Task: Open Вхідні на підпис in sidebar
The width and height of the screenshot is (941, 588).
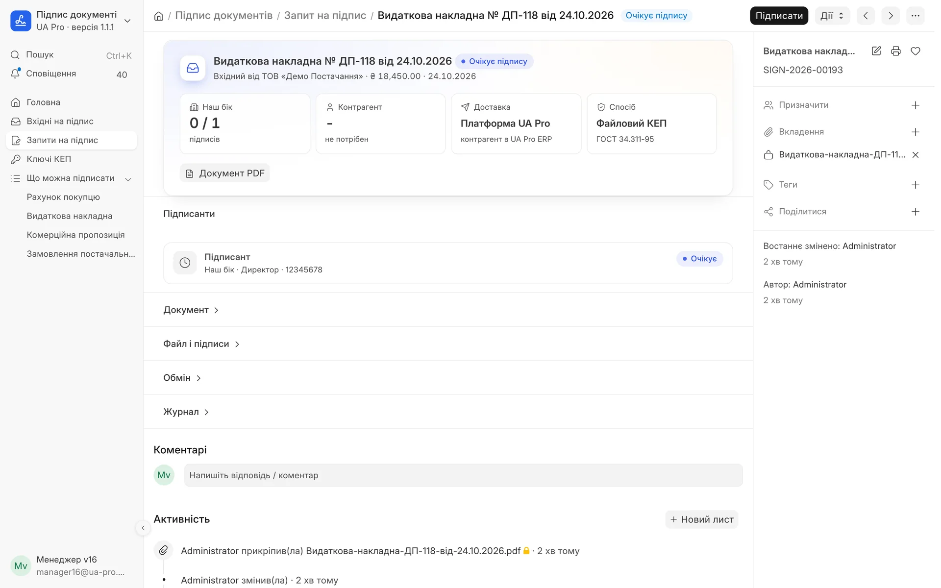Action: pyautogui.click(x=72, y=122)
